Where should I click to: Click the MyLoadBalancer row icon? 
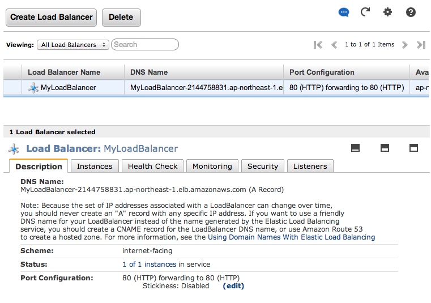[x=33, y=88]
